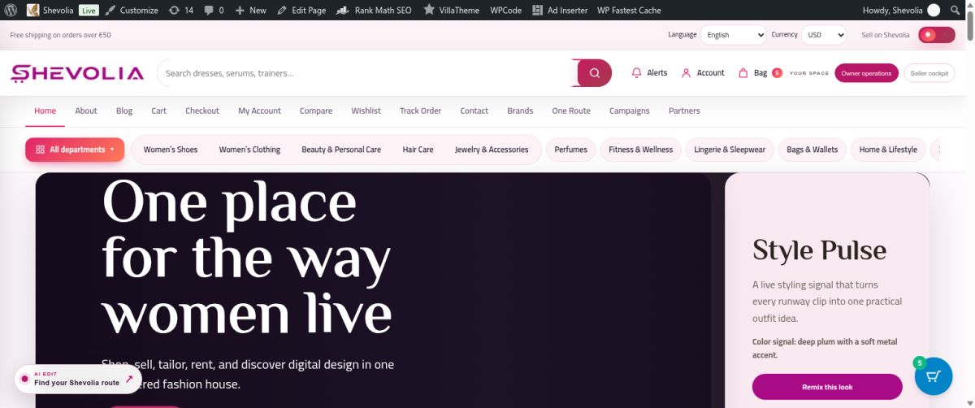
Task: Open the comments bubble showing 0
Action: coord(214,10)
